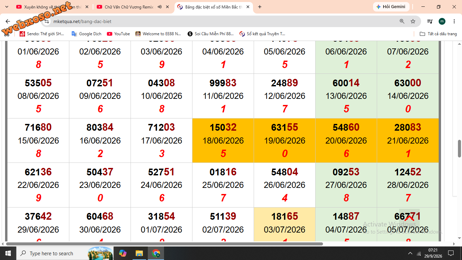Screen dimensions: 462x260
Task: Open File Explorer from taskbar
Action: click(139, 253)
